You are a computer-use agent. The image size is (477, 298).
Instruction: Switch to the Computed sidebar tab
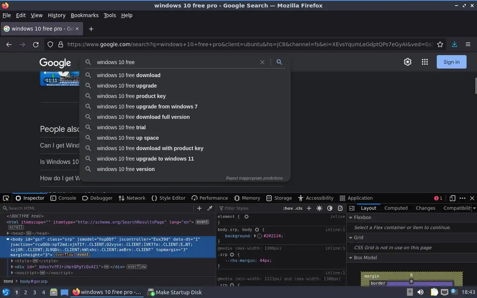(x=396, y=208)
